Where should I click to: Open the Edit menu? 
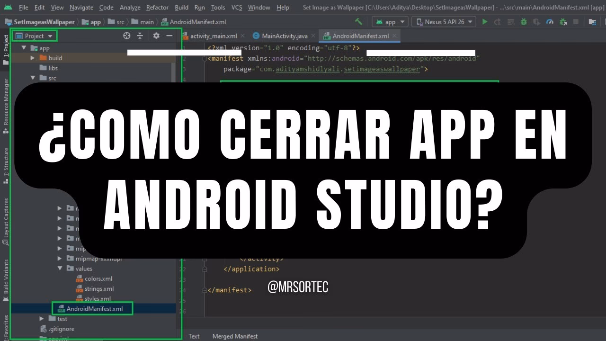(x=39, y=7)
